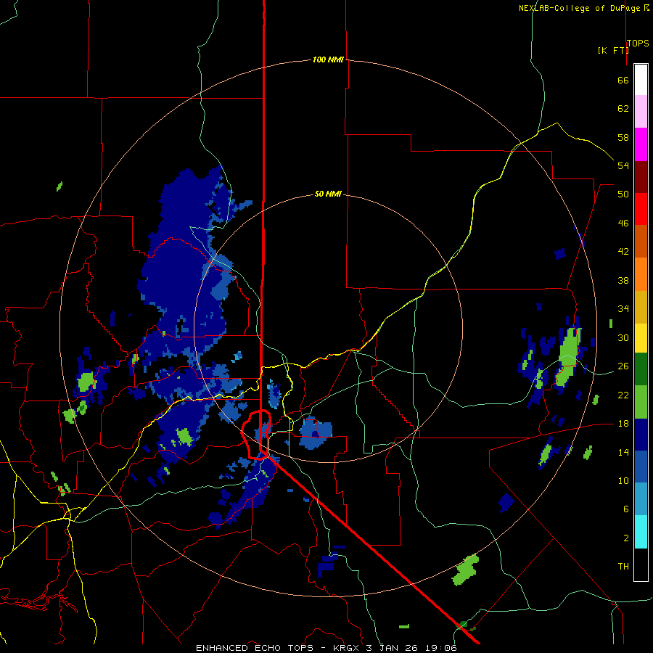Click the light green swatch between 22 and 26
This screenshot has height=653, width=653.
(x=641, y=402)
